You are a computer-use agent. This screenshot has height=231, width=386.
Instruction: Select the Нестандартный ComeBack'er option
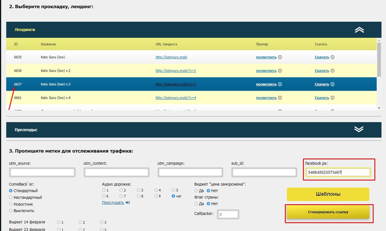point(11,197)
